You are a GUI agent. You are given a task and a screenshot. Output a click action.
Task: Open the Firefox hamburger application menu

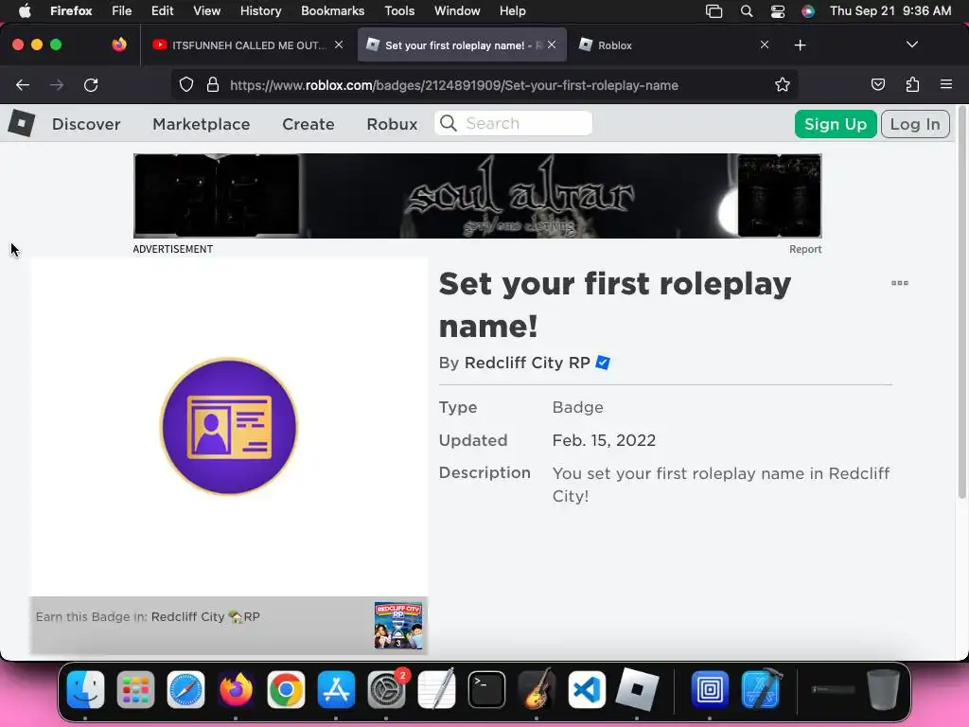(x=946, y=84)
